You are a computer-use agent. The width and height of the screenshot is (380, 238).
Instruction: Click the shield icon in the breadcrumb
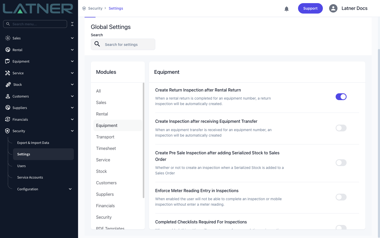pyautogui.click(x=84, y=8)
